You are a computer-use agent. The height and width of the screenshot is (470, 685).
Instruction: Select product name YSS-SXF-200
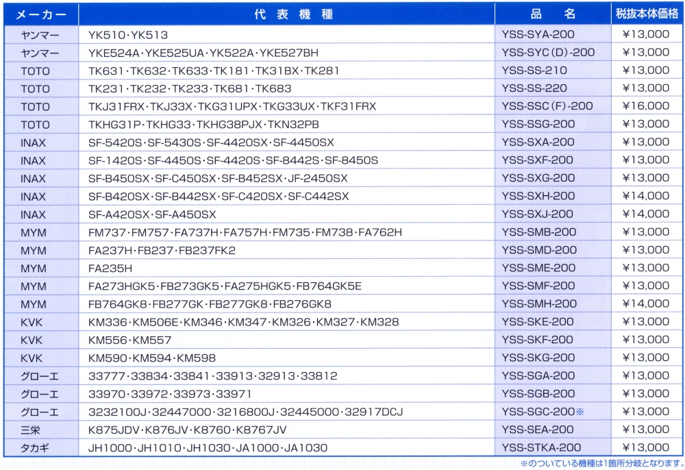click(x=537, y=160)
